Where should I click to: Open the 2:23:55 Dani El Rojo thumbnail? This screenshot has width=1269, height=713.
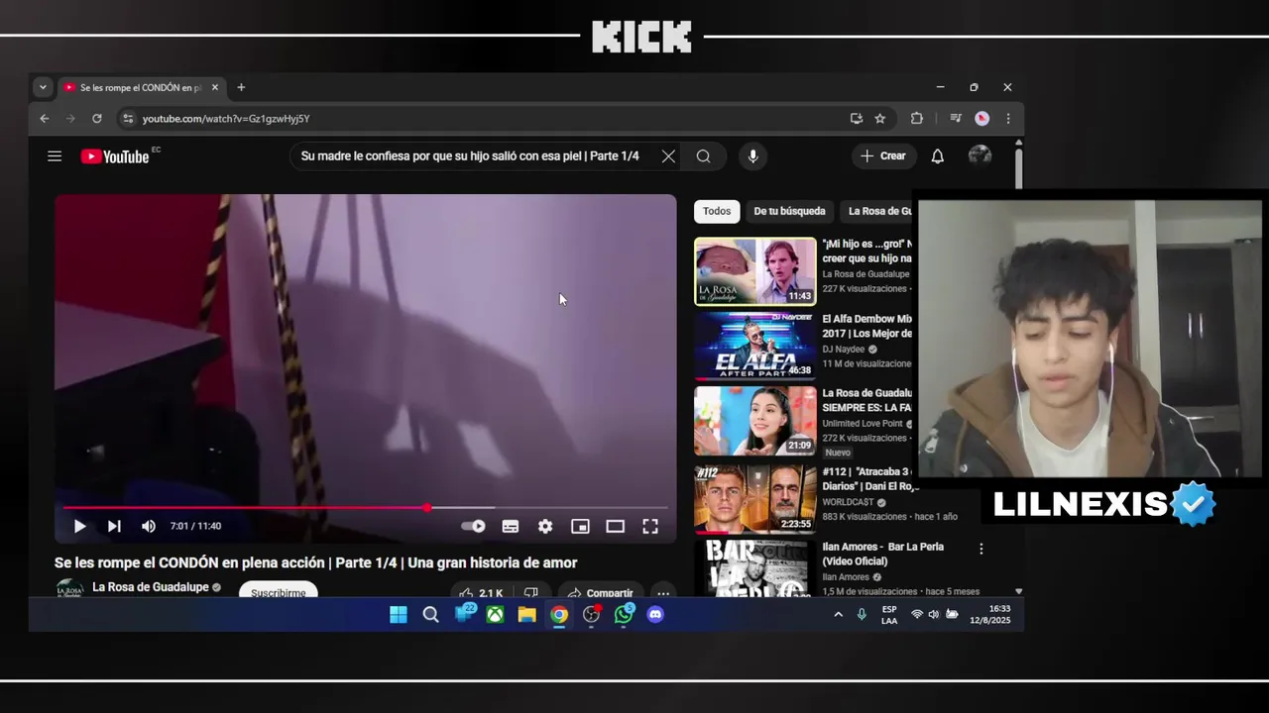pyautogui.click(x=755, y=498)
